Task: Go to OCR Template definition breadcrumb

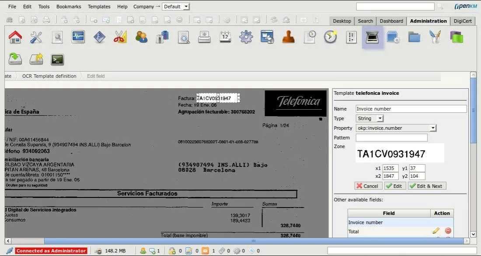Action: pyautogui.click(x=49, y=76)
